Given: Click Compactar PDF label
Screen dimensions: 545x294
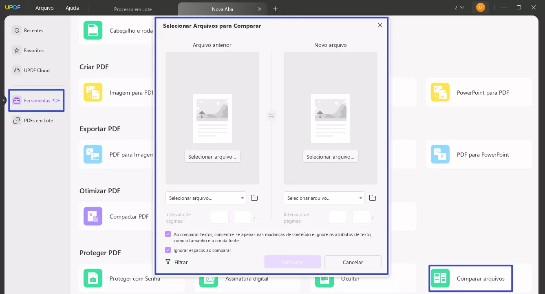Looking at the screenshot, I should click(129, 217).
